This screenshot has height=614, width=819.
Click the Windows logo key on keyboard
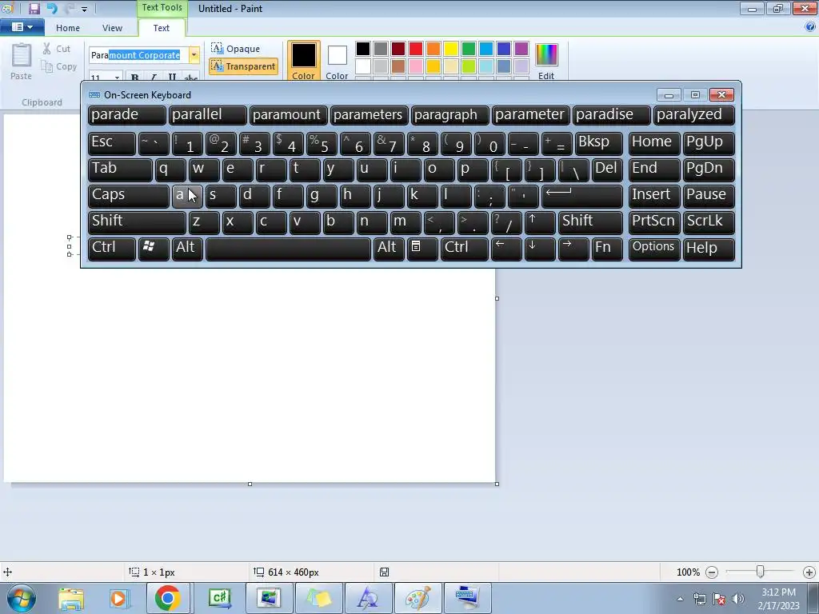click(154, 249)
